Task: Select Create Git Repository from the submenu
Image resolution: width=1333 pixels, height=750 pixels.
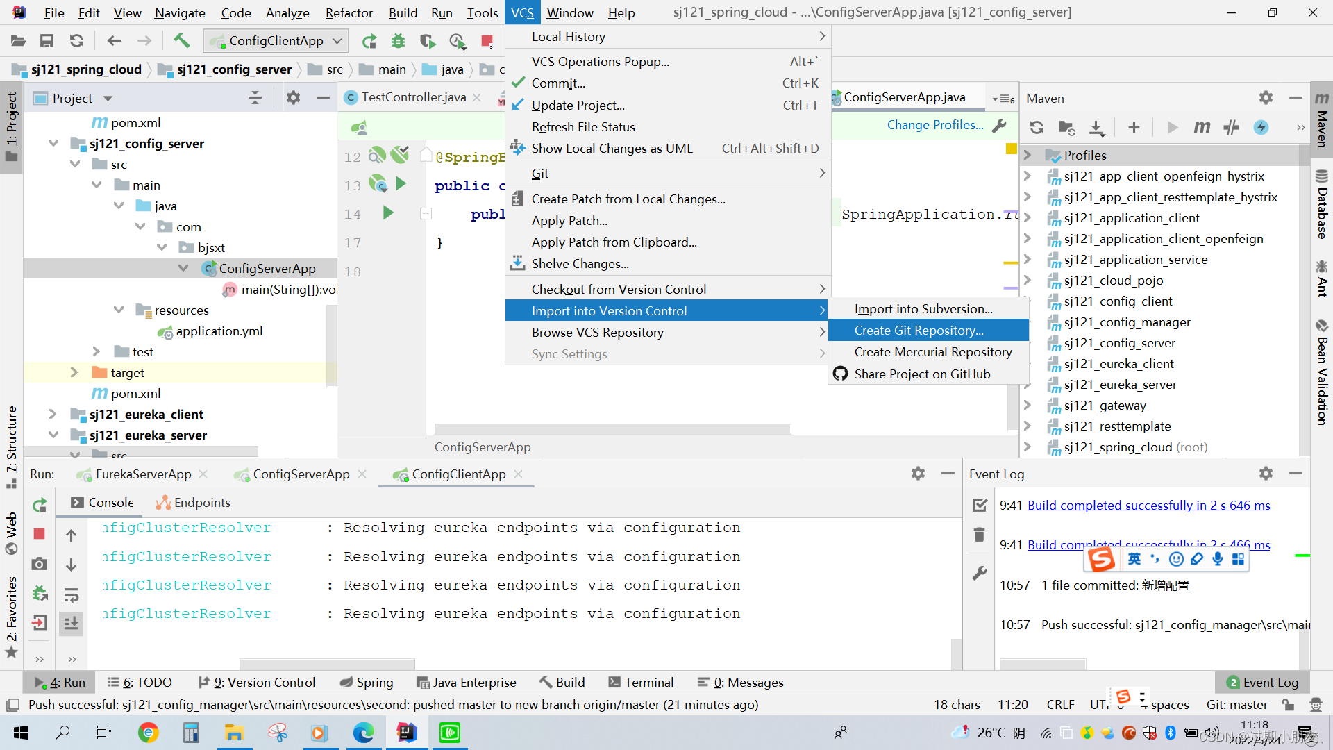Action: tap(918, 330)
